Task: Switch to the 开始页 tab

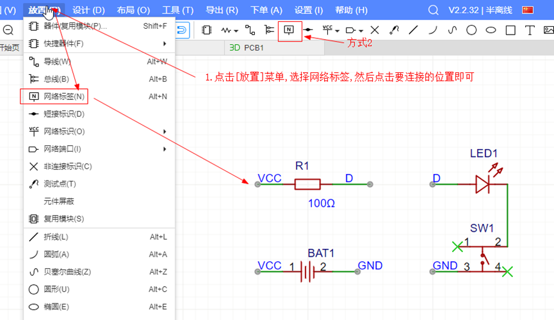Action: 10,48
